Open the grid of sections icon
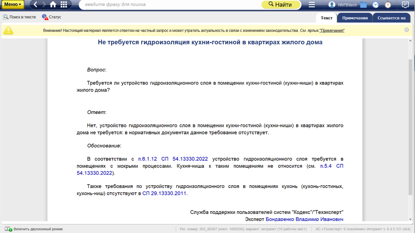Image resolution: width=415 pixels, height=233 pixels. 63,5
